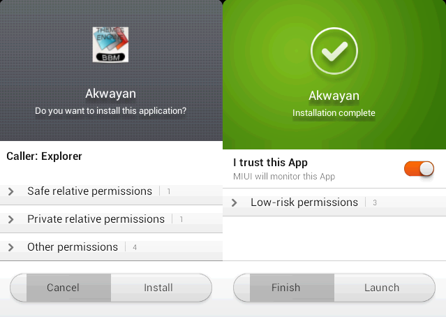
Task: Click the Installation complete text
Action: (x=334, y=113)
